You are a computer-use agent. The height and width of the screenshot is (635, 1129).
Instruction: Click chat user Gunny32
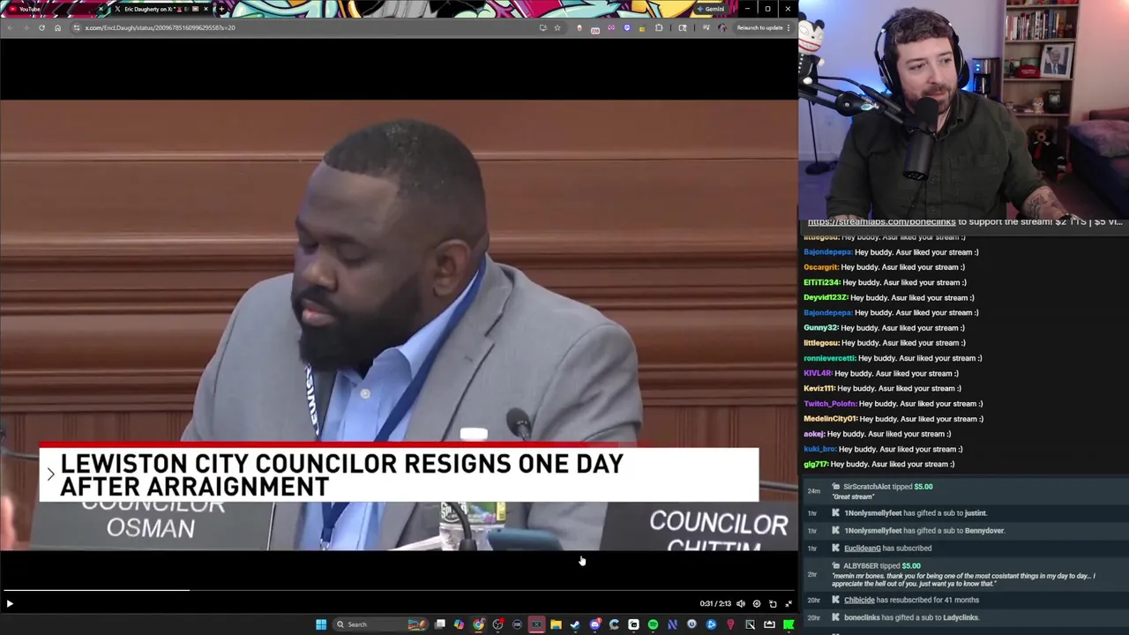coord(820,328)
